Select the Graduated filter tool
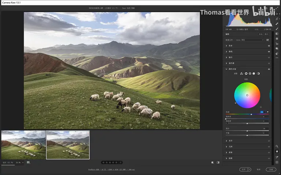This screenshot has height=175, width=281. tap(277, 34)
